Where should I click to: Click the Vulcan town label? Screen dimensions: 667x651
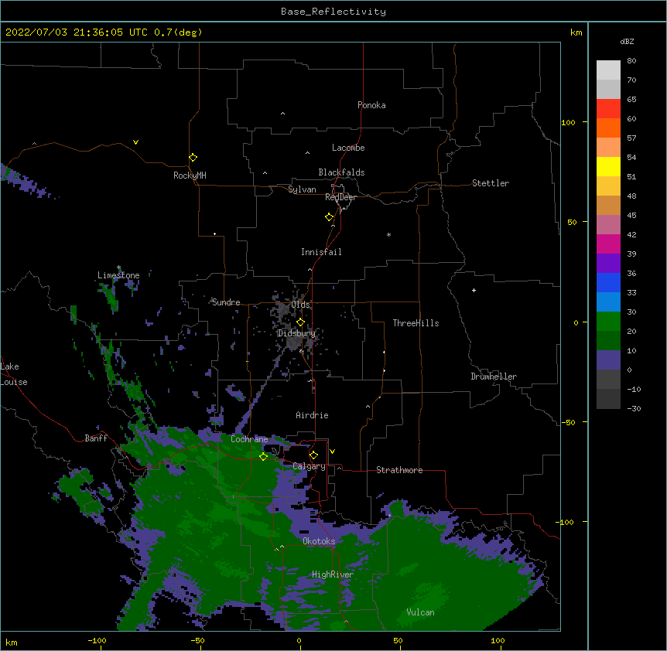pyautogui.click(x=420, y=612)
